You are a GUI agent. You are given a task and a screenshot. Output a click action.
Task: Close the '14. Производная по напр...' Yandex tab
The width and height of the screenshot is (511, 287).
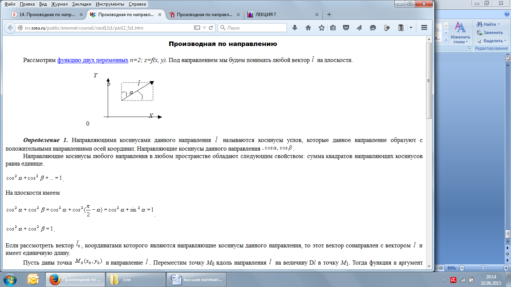pos(80,15)
